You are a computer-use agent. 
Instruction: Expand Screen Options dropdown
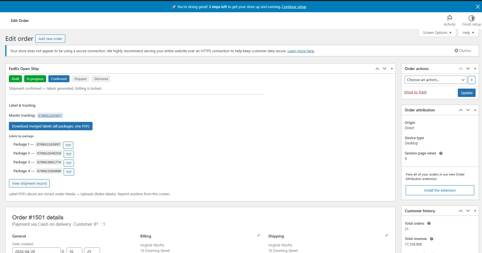point(437,33)
